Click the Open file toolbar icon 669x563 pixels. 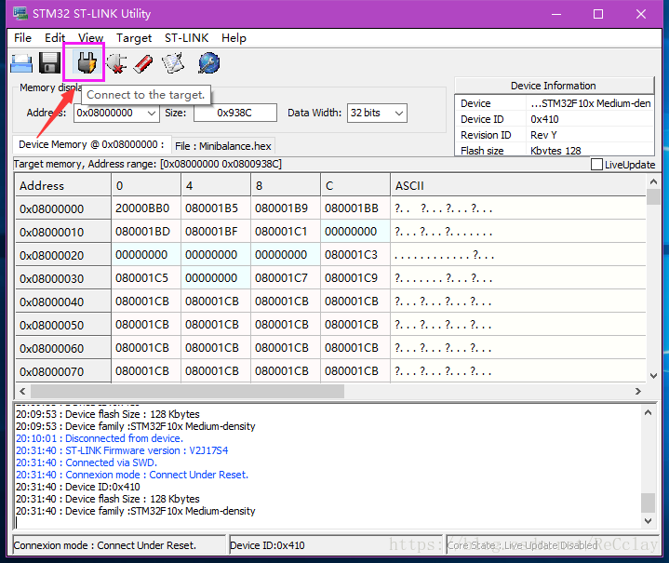click(x=21, y=63)
